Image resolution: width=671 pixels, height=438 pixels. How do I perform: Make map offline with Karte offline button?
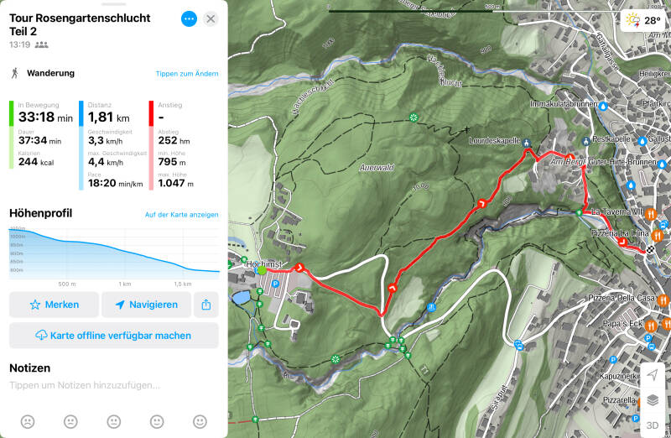114,336
